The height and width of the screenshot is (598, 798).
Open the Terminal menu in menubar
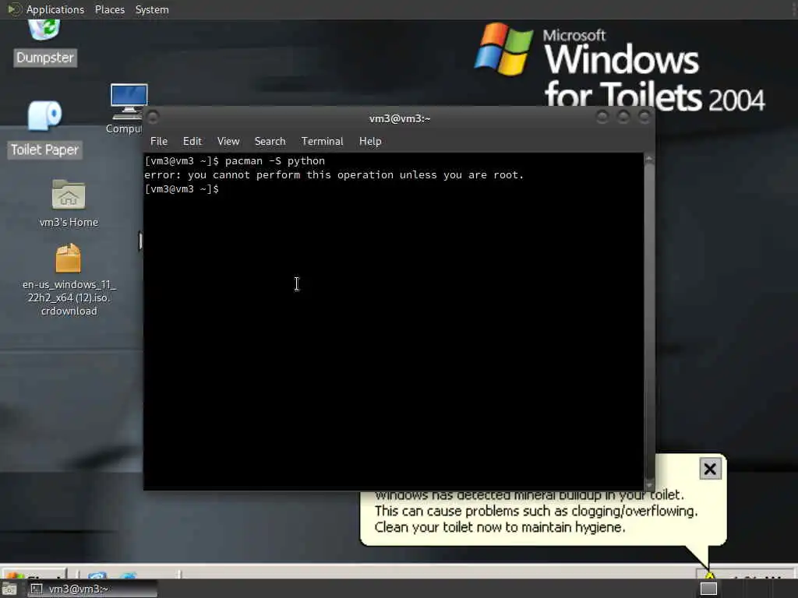coord(322,142)
